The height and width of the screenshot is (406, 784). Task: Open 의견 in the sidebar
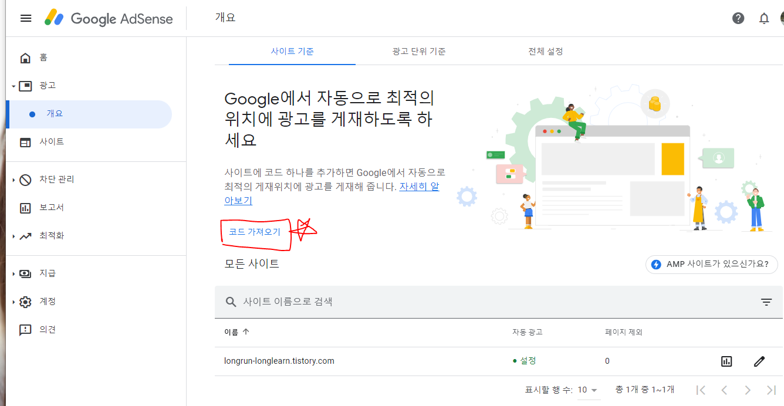pyautogui.click(x=48, y=330)
